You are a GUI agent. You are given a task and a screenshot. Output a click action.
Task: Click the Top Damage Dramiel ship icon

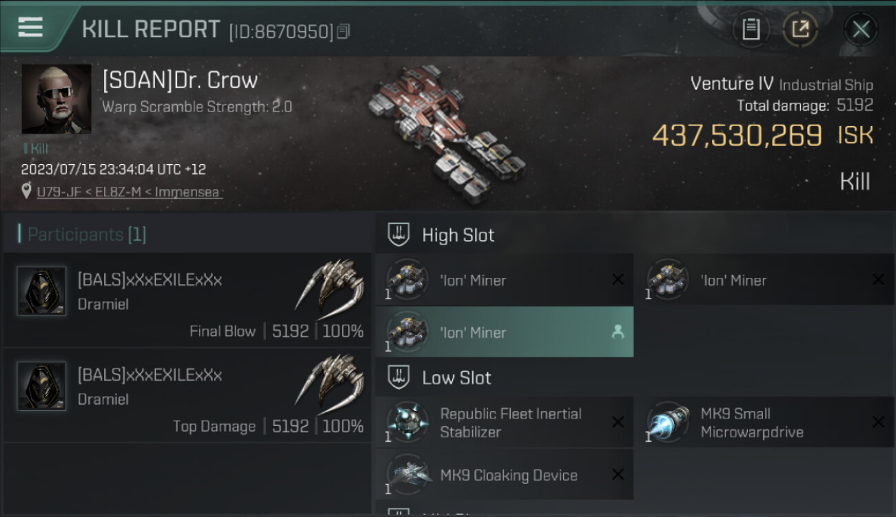coord(329,381)
